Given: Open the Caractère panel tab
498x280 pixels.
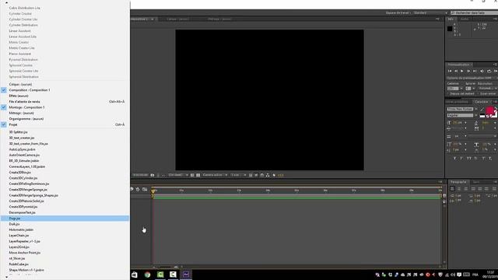Looking at the screenshot, I should (482, 102).
